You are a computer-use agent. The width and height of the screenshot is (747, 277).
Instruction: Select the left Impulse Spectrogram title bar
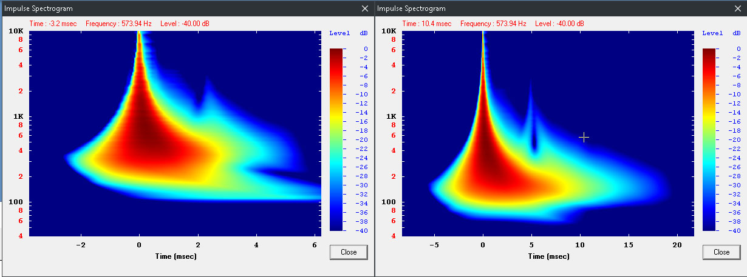pos(182,8)
